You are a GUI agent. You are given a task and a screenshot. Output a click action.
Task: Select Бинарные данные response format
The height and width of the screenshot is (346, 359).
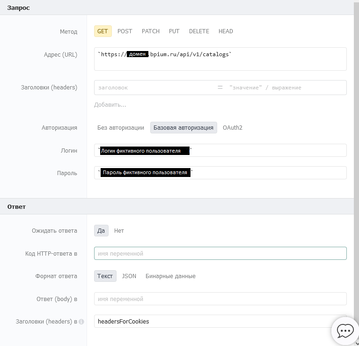pyautogui.click(x=170, y=276)
